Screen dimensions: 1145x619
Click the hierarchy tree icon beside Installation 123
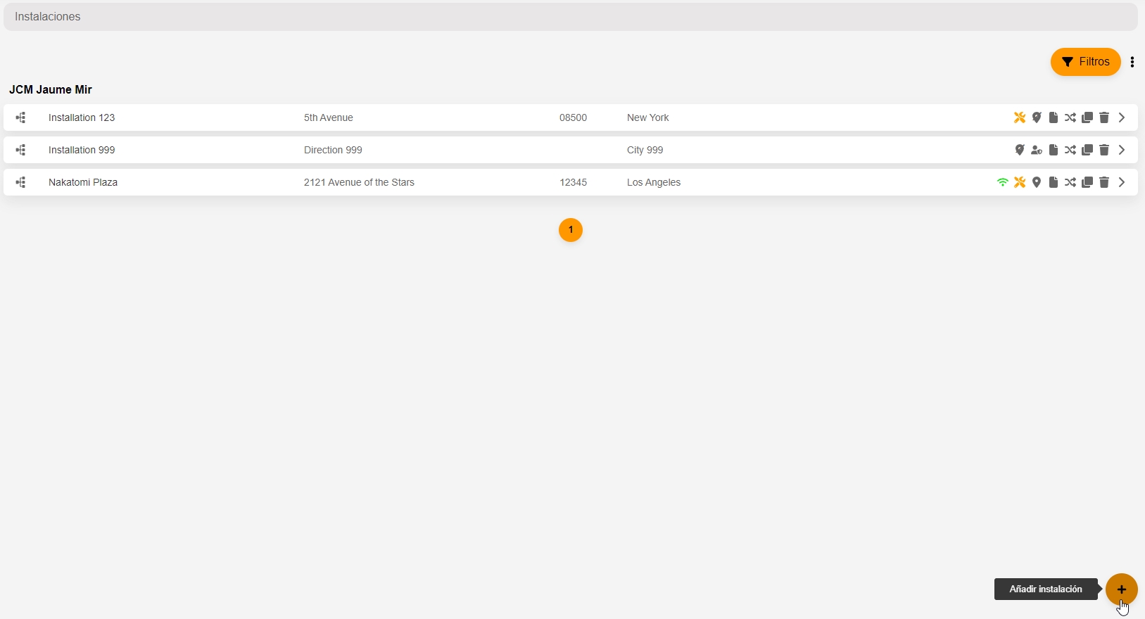[x=21, y=117]
